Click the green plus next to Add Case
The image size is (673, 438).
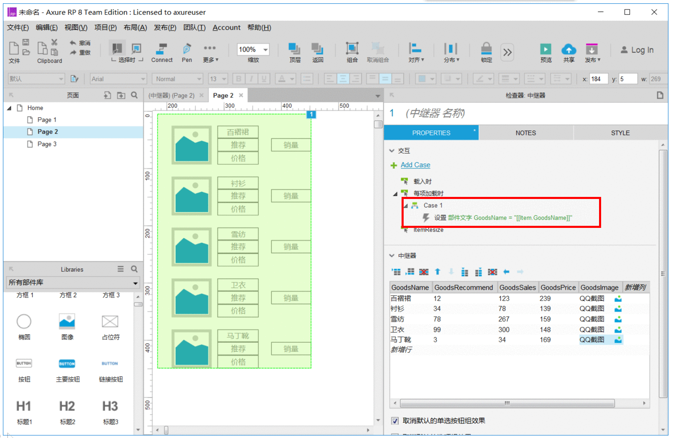[394, 166]
